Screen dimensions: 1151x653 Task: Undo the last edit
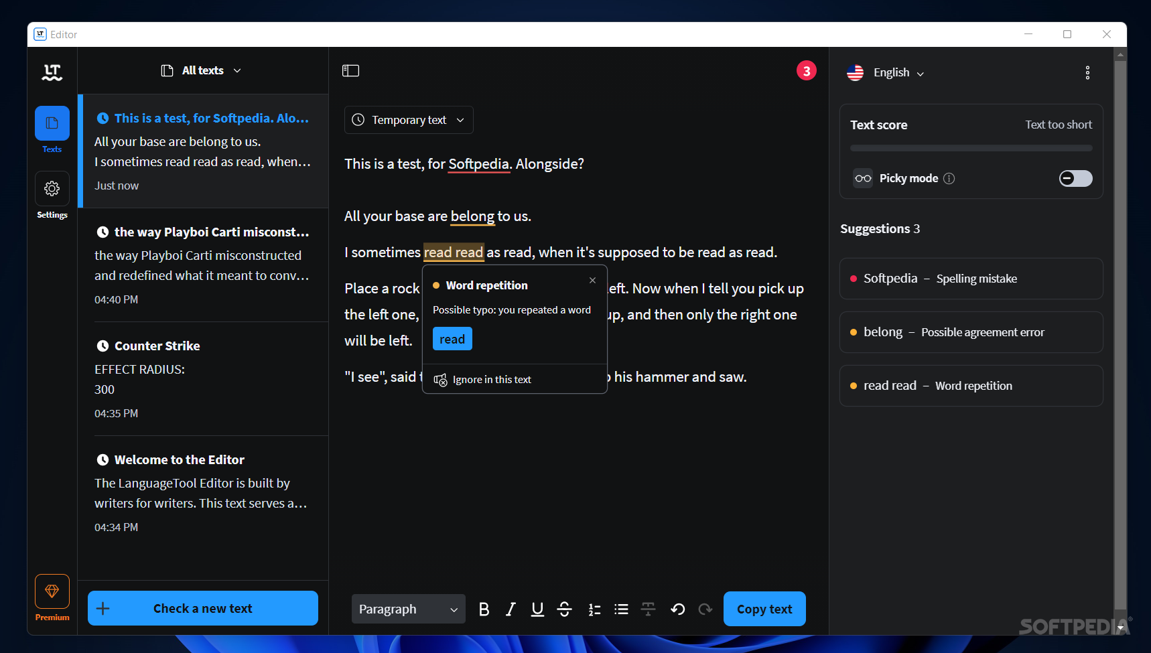[677, 609]
